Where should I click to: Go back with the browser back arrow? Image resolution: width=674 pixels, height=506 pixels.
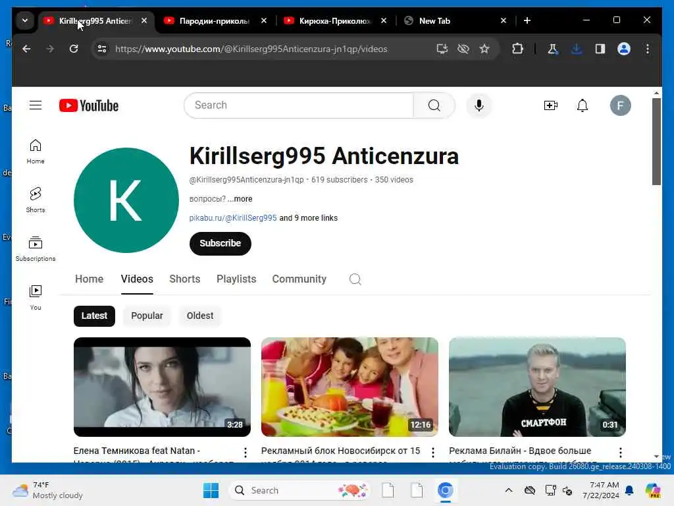[x=26, y=49]
